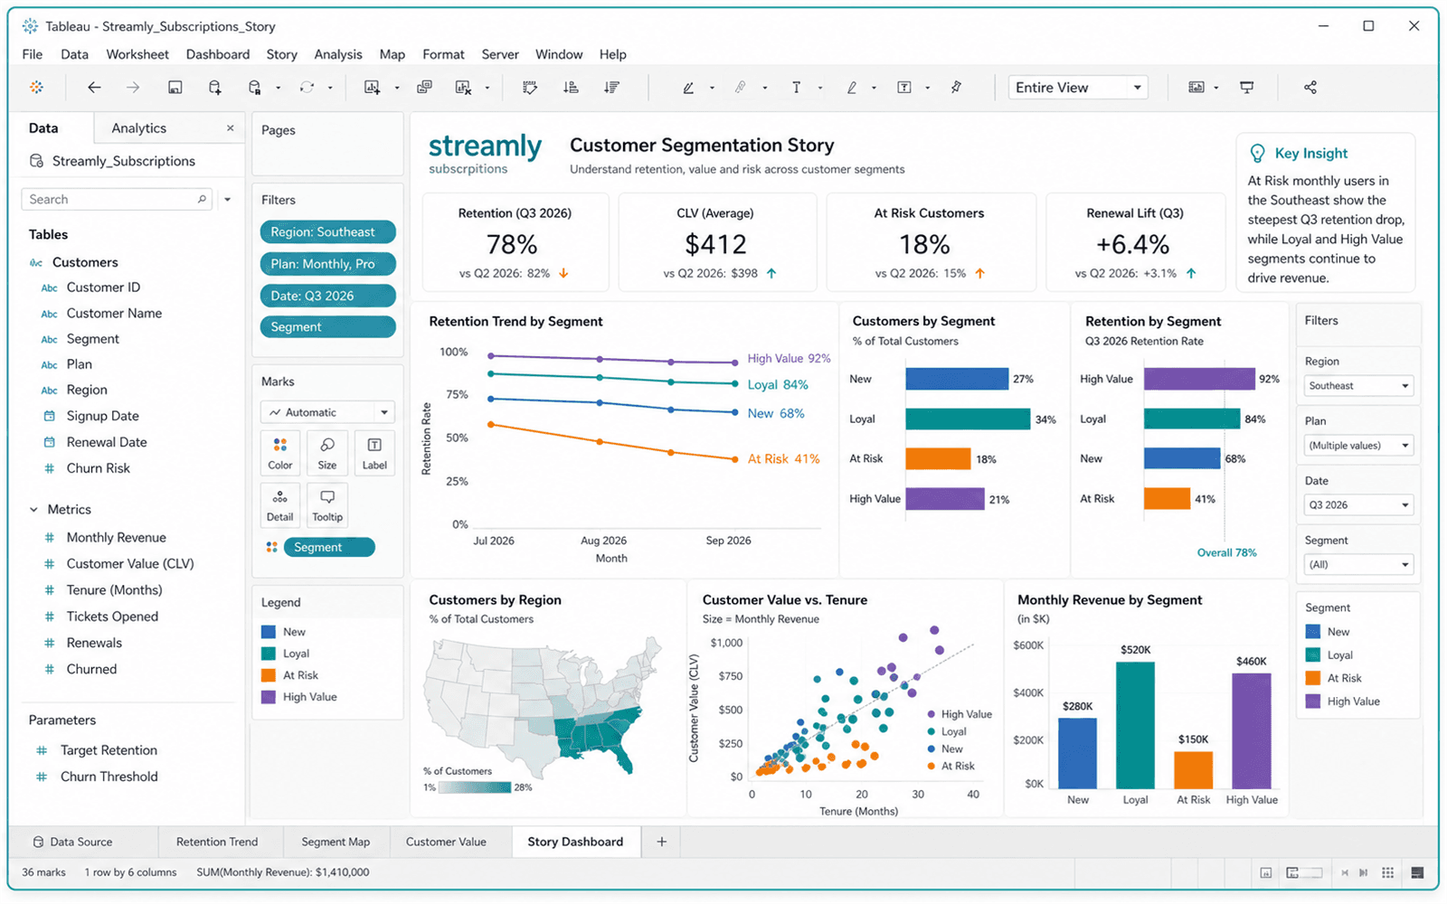Go to the Data Source tab

point(72,842)
